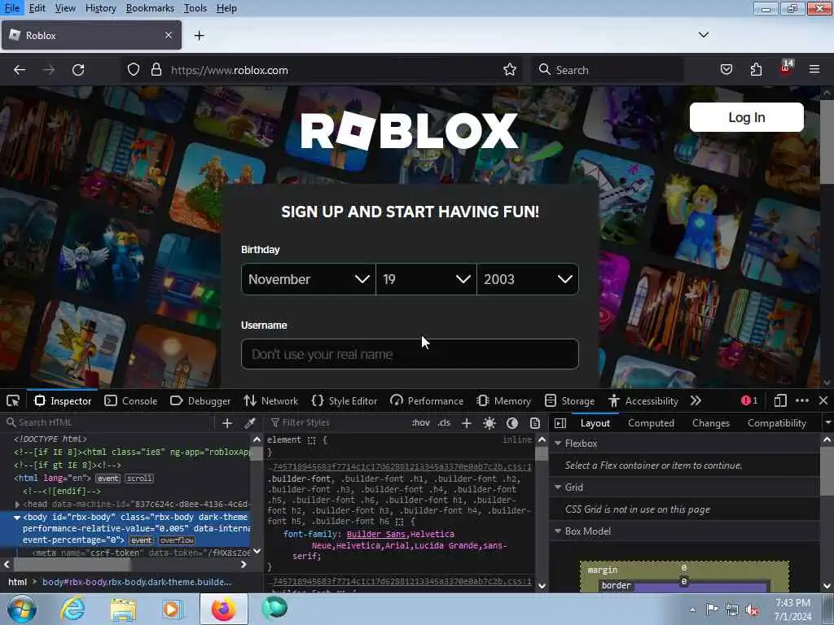Activate the element picker in DevTools

pyautogui.click(x=13, y=400)
